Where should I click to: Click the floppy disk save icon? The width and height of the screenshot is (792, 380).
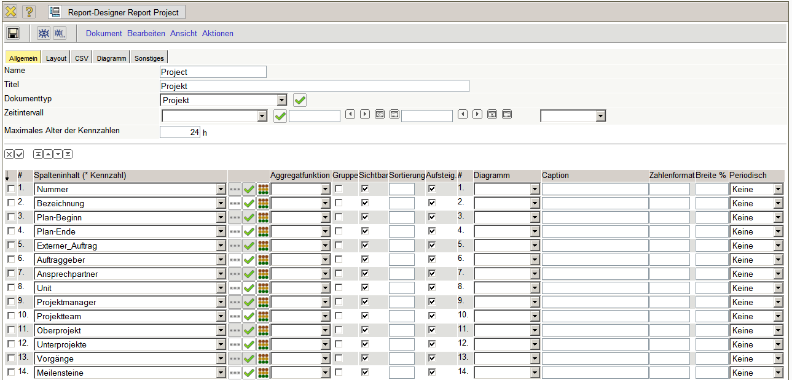pos(13,33)
